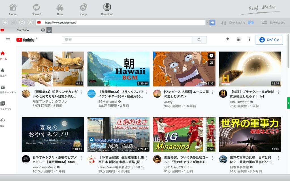
Task: Click the ログイン sign-in button
Action: (269, 40)
